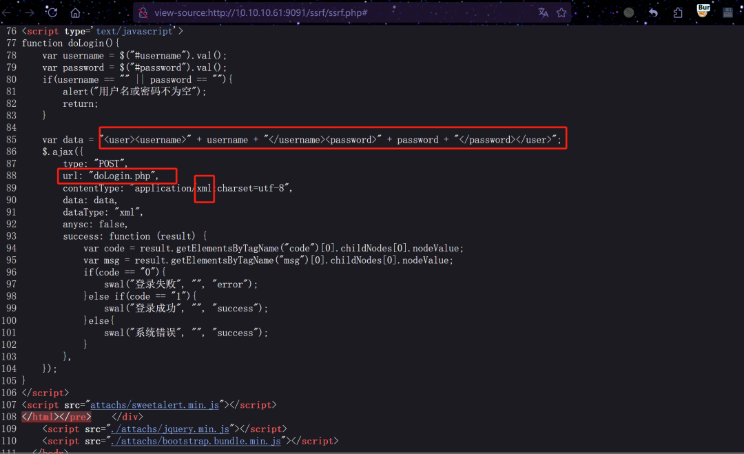Click the alert("用户名或密码不为空") line

[134, 92]
